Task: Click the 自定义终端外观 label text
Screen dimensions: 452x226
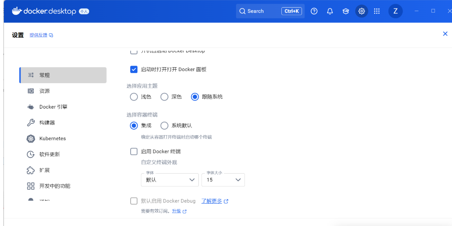Action: pos(159,163)
